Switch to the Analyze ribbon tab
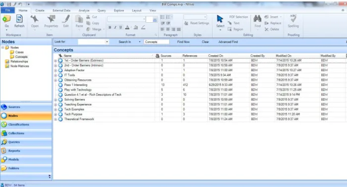 (84, 10)
